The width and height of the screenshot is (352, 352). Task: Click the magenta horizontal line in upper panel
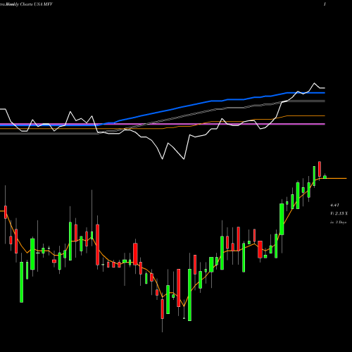[x=163, y=124]
